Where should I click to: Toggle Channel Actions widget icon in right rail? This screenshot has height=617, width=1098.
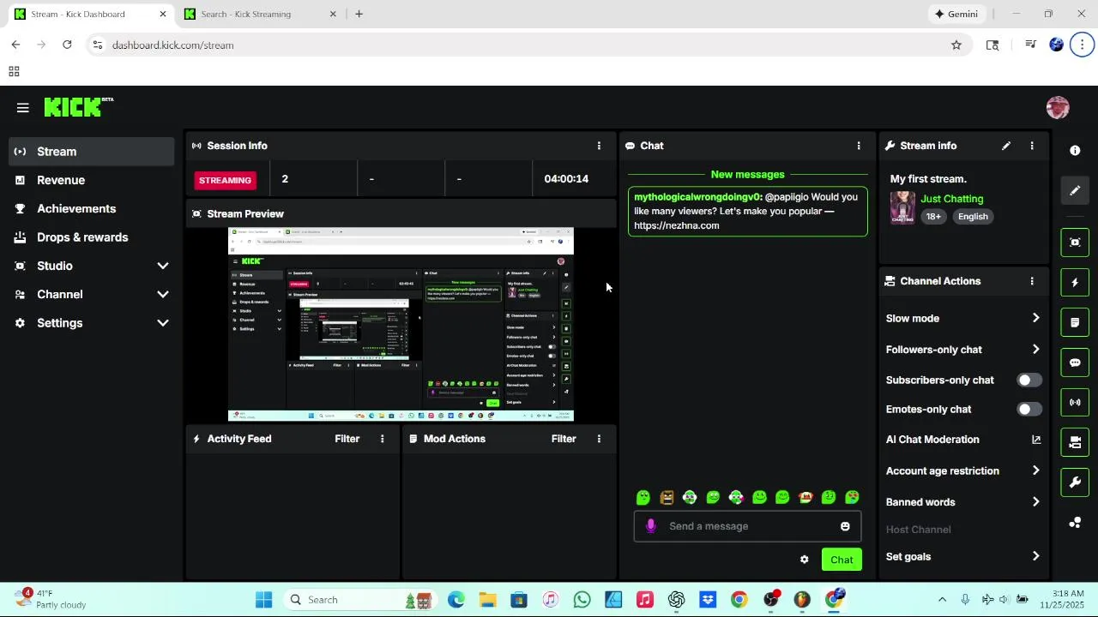(1075, 442)
